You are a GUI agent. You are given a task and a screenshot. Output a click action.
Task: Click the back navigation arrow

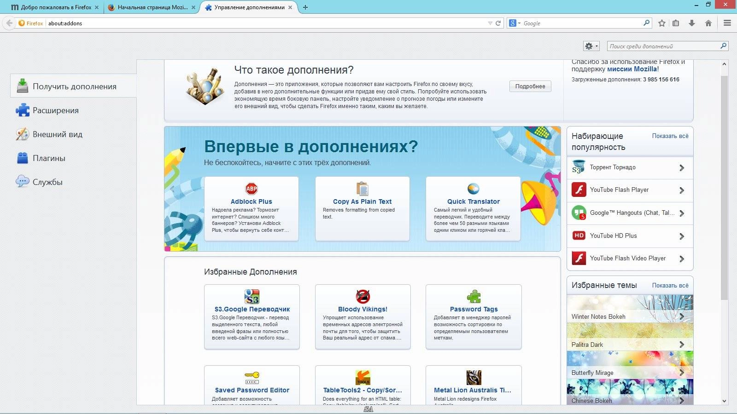[x=9, y=23]
